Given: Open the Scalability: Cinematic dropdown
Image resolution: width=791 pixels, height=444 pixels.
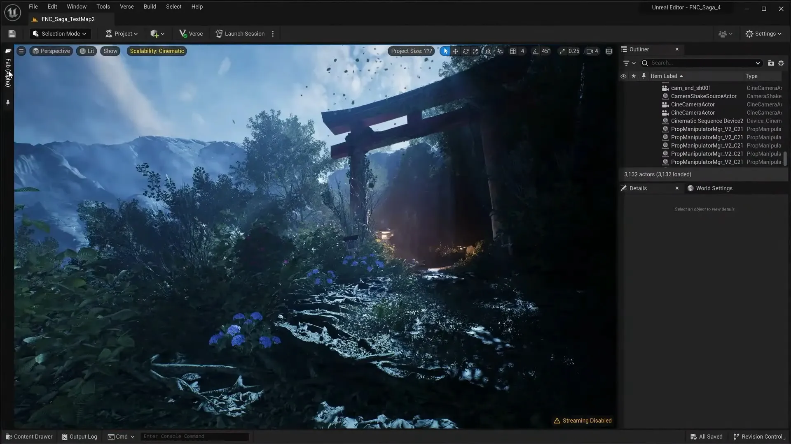Looking at the screenshot, I should [157, 51].
